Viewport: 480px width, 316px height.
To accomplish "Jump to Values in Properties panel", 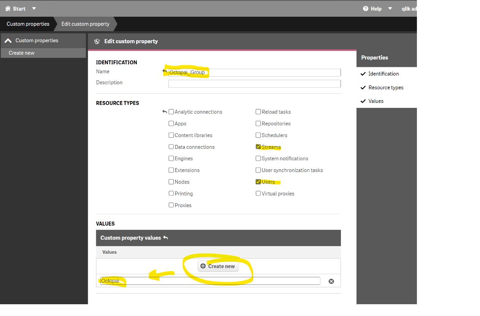I will (376, 101).
